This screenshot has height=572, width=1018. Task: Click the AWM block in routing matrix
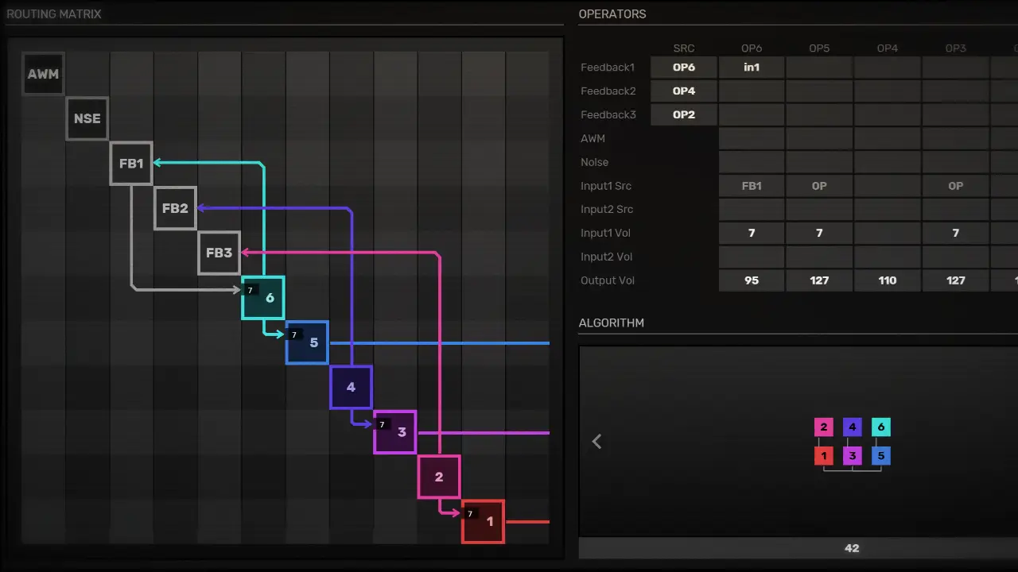coord(43,74)
